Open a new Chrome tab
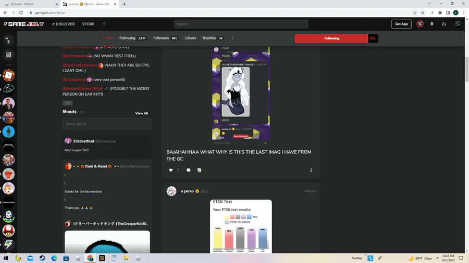The image size is (469, 263). point(125,4)
